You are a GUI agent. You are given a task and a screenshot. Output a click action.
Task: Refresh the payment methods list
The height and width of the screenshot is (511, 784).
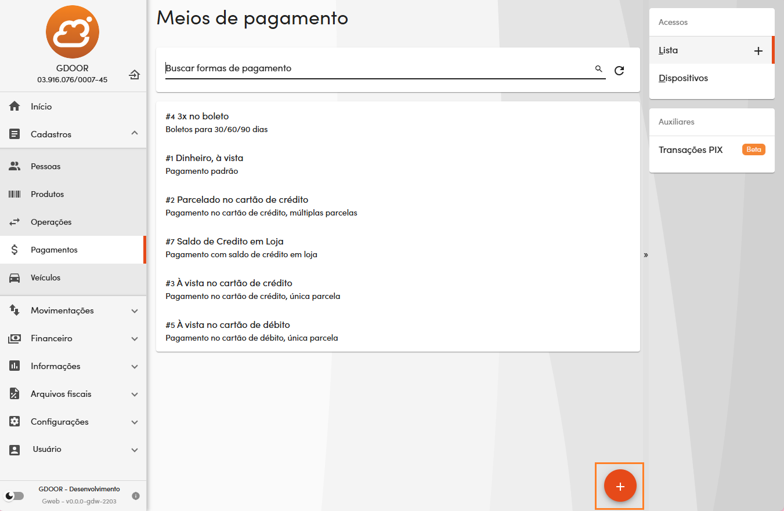pos(619,71)
